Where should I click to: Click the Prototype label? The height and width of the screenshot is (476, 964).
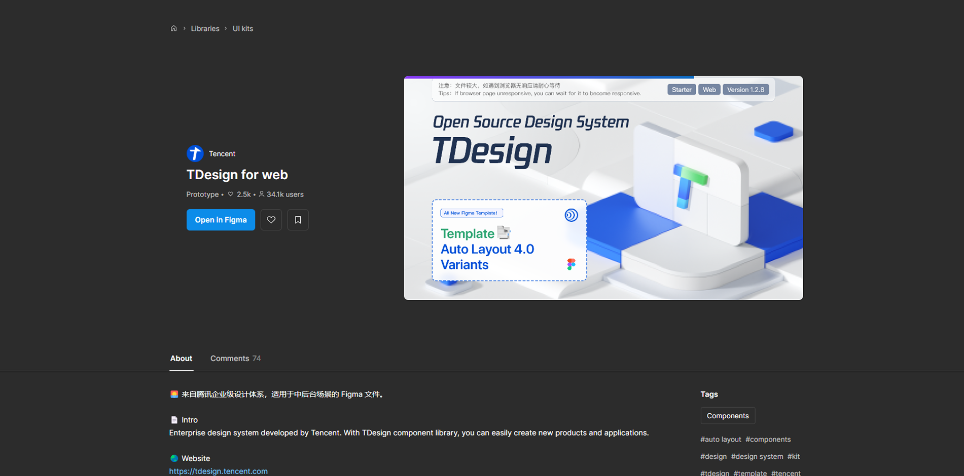click(x=202, y=194)
